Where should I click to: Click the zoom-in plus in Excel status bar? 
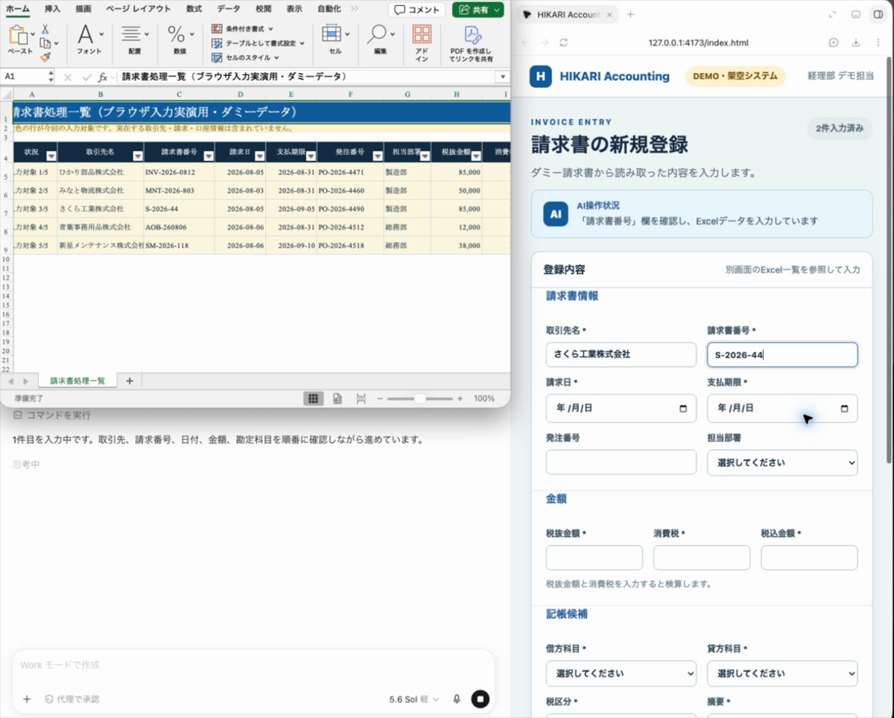(460, 399)
